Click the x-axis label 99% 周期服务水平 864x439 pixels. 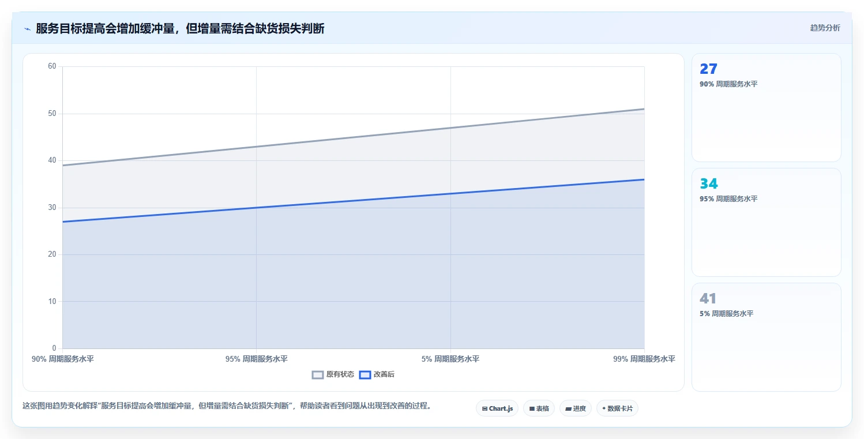(644, 359)
